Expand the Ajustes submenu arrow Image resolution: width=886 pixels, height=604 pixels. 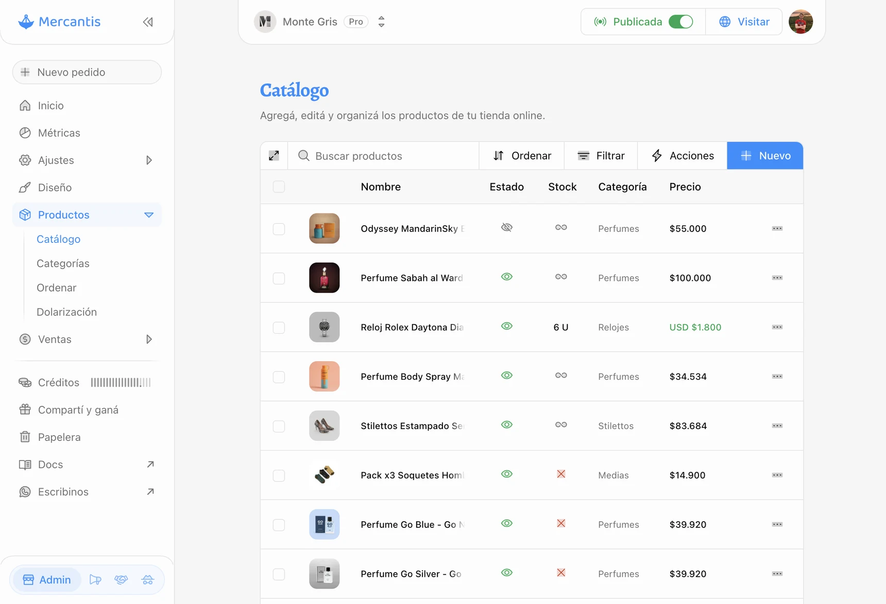tap(149, 160)
